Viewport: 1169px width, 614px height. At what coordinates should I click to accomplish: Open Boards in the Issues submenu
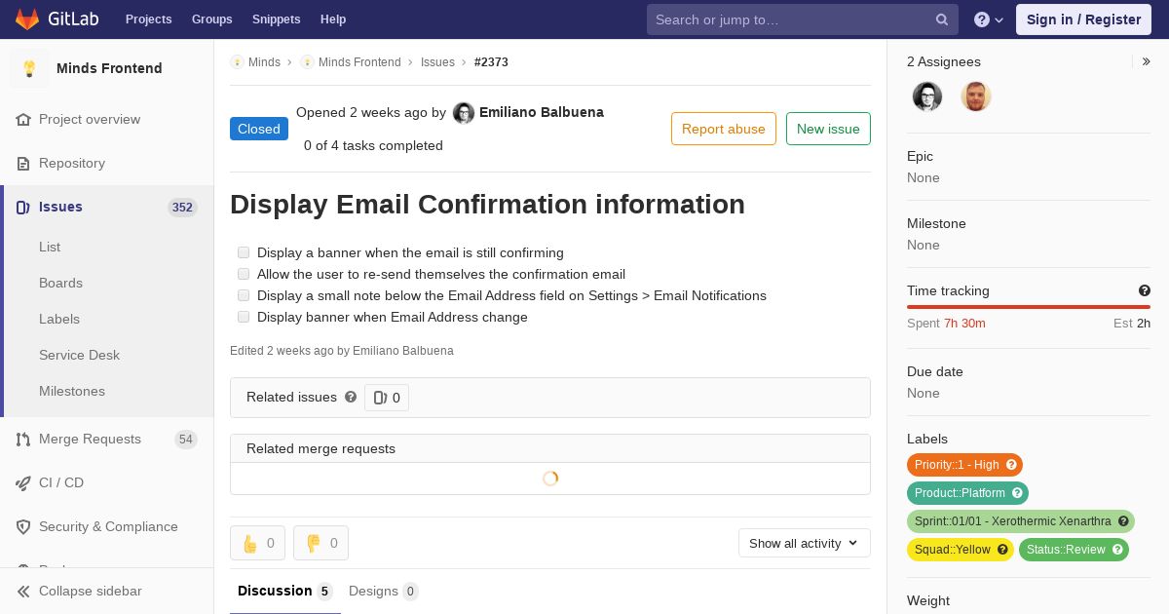click(x=60, y=283)
